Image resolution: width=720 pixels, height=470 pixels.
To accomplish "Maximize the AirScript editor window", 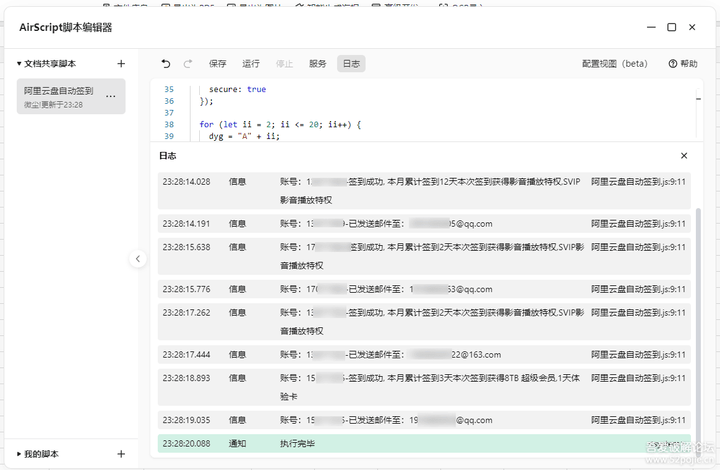I will click(x=672, y=27).
